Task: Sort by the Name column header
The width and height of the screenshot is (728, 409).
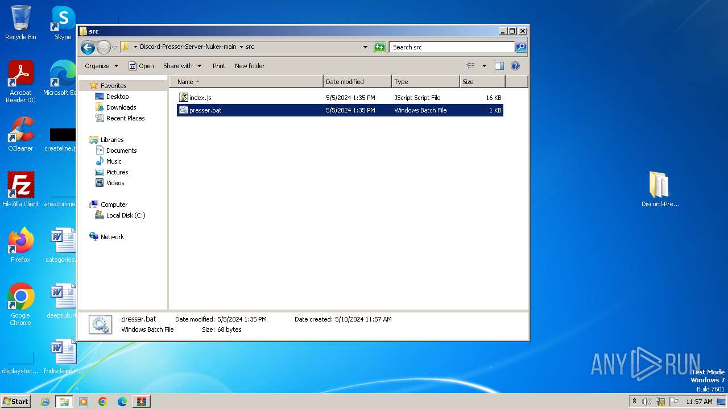Action: [x=246, y=82]
